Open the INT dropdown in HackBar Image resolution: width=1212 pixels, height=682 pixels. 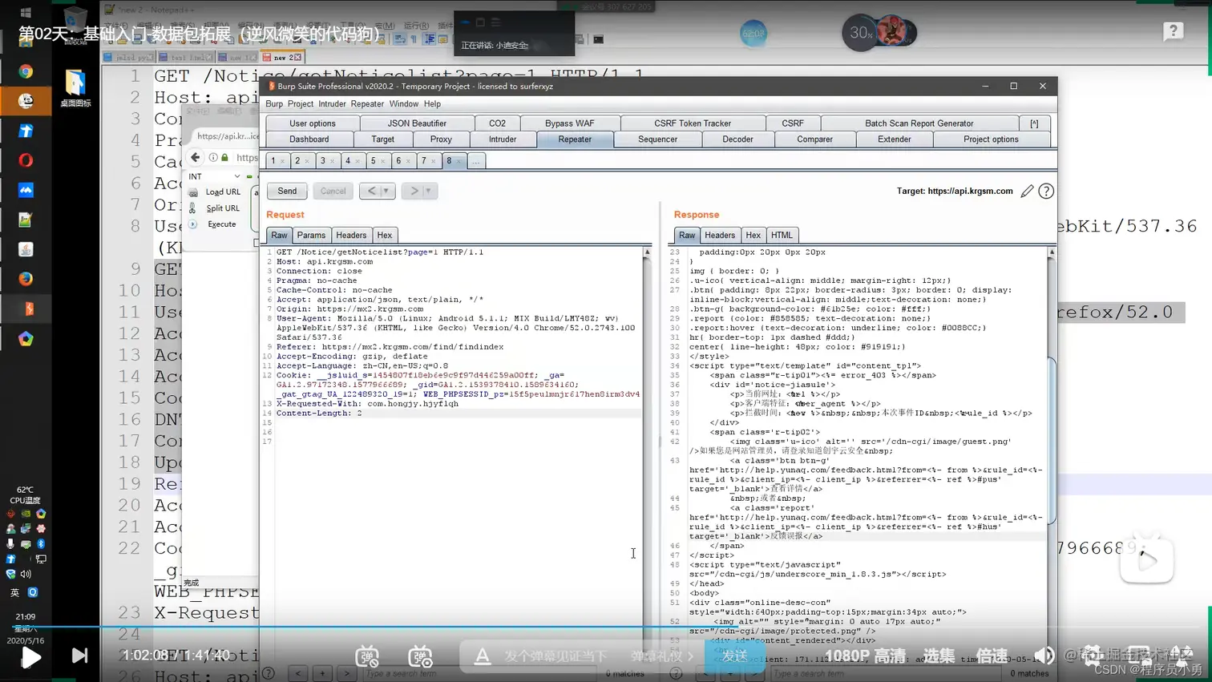point(214,176)
